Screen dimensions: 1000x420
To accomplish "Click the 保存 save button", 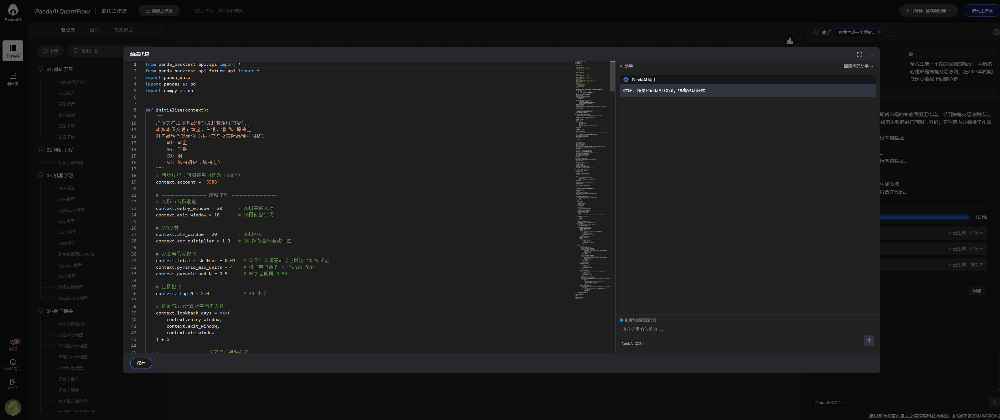I will [x=141, y=363].
